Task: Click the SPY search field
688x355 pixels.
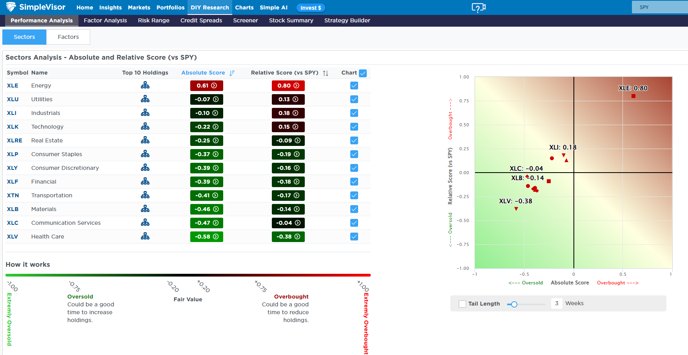Action: tap(660, 7)
